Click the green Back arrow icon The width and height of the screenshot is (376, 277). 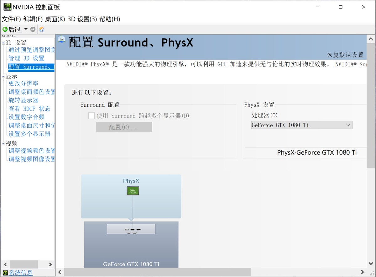(x=5, y=29)
